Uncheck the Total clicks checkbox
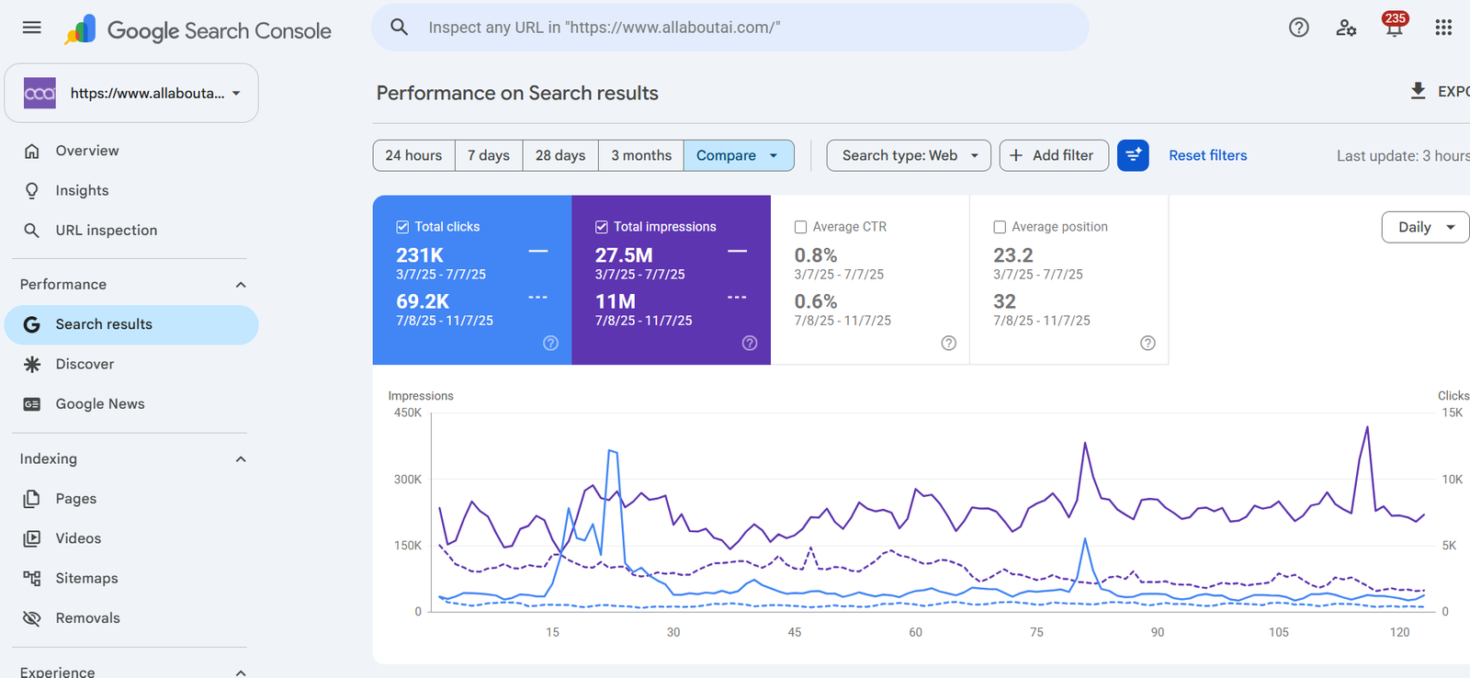1470x678 pixels. point(402,227)
